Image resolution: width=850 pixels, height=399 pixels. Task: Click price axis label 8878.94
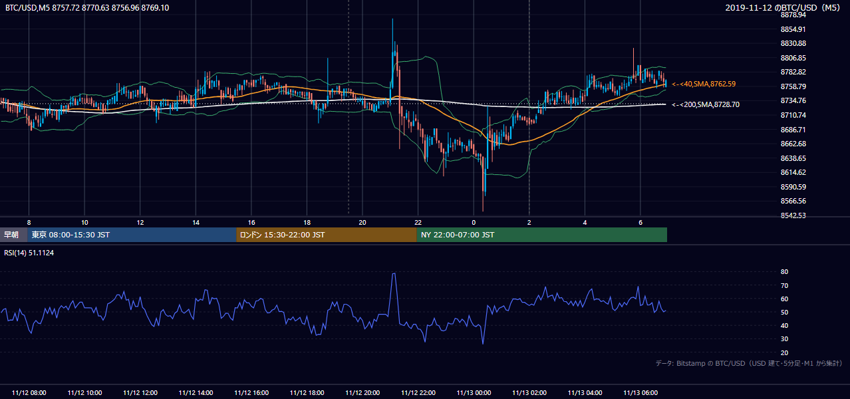793,15
